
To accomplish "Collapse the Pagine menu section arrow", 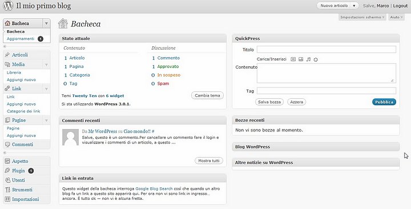I will pos(46,120).
